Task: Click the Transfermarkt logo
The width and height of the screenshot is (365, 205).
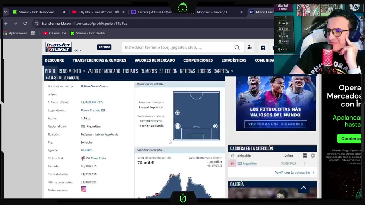Action: (58, 47)
